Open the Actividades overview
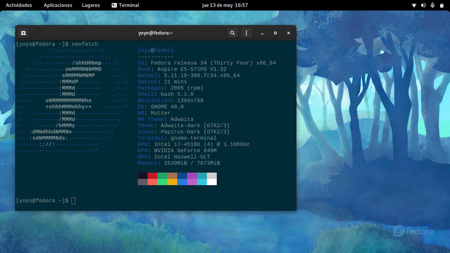Screen dimensions: 450x253 coord(19,5)
